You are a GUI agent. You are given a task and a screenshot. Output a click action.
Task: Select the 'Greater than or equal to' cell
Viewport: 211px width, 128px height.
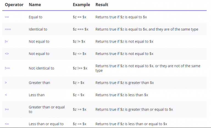(47, 109)
